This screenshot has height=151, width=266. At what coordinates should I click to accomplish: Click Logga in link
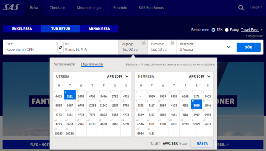coord(256,7)
